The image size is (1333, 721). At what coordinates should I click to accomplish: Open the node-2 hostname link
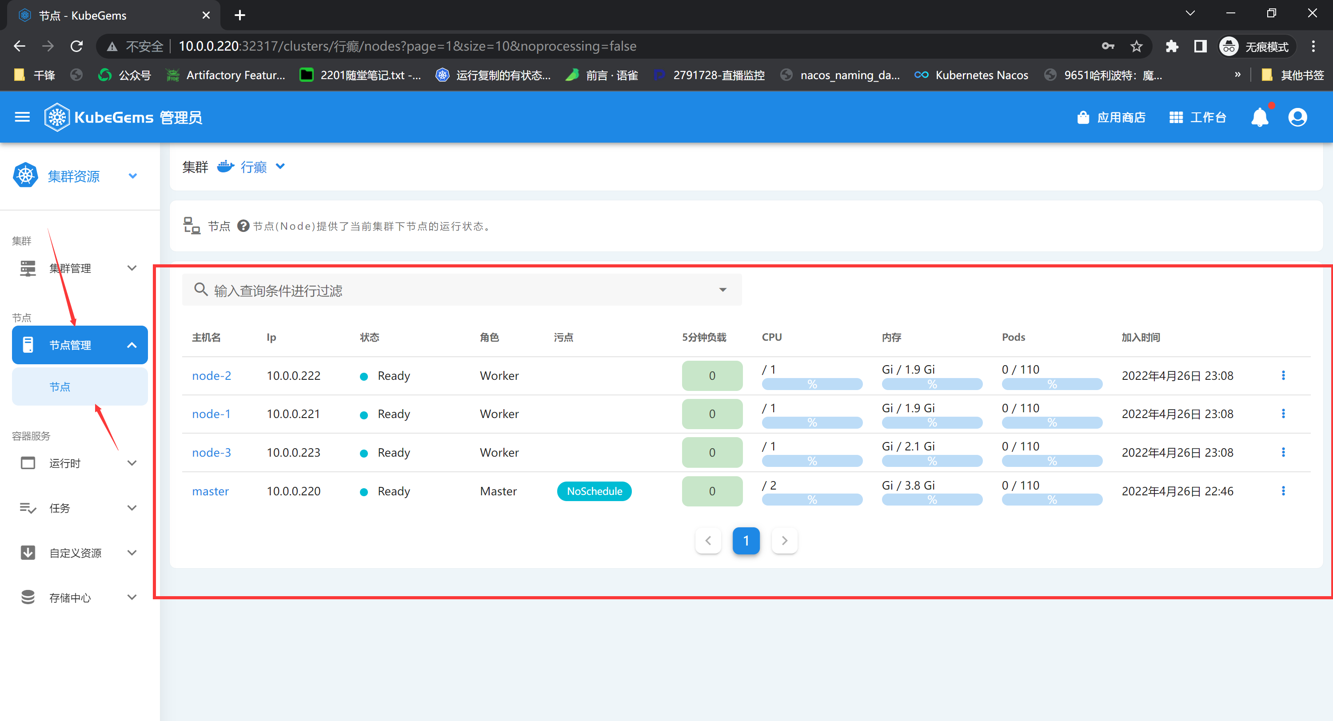pos(212,376)
